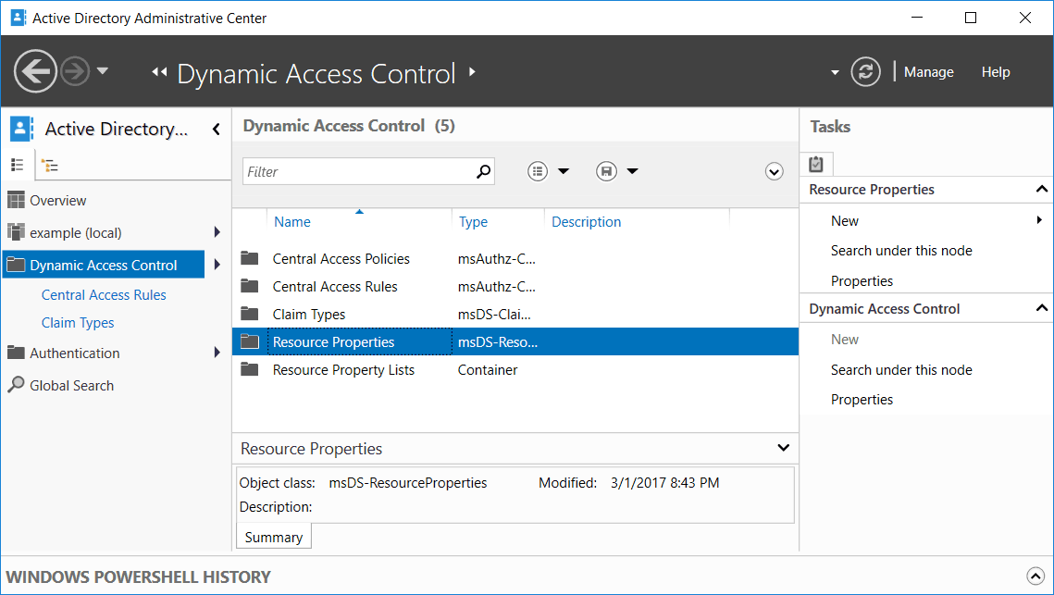Click the Central Access Rules list row

pos(515,287)
